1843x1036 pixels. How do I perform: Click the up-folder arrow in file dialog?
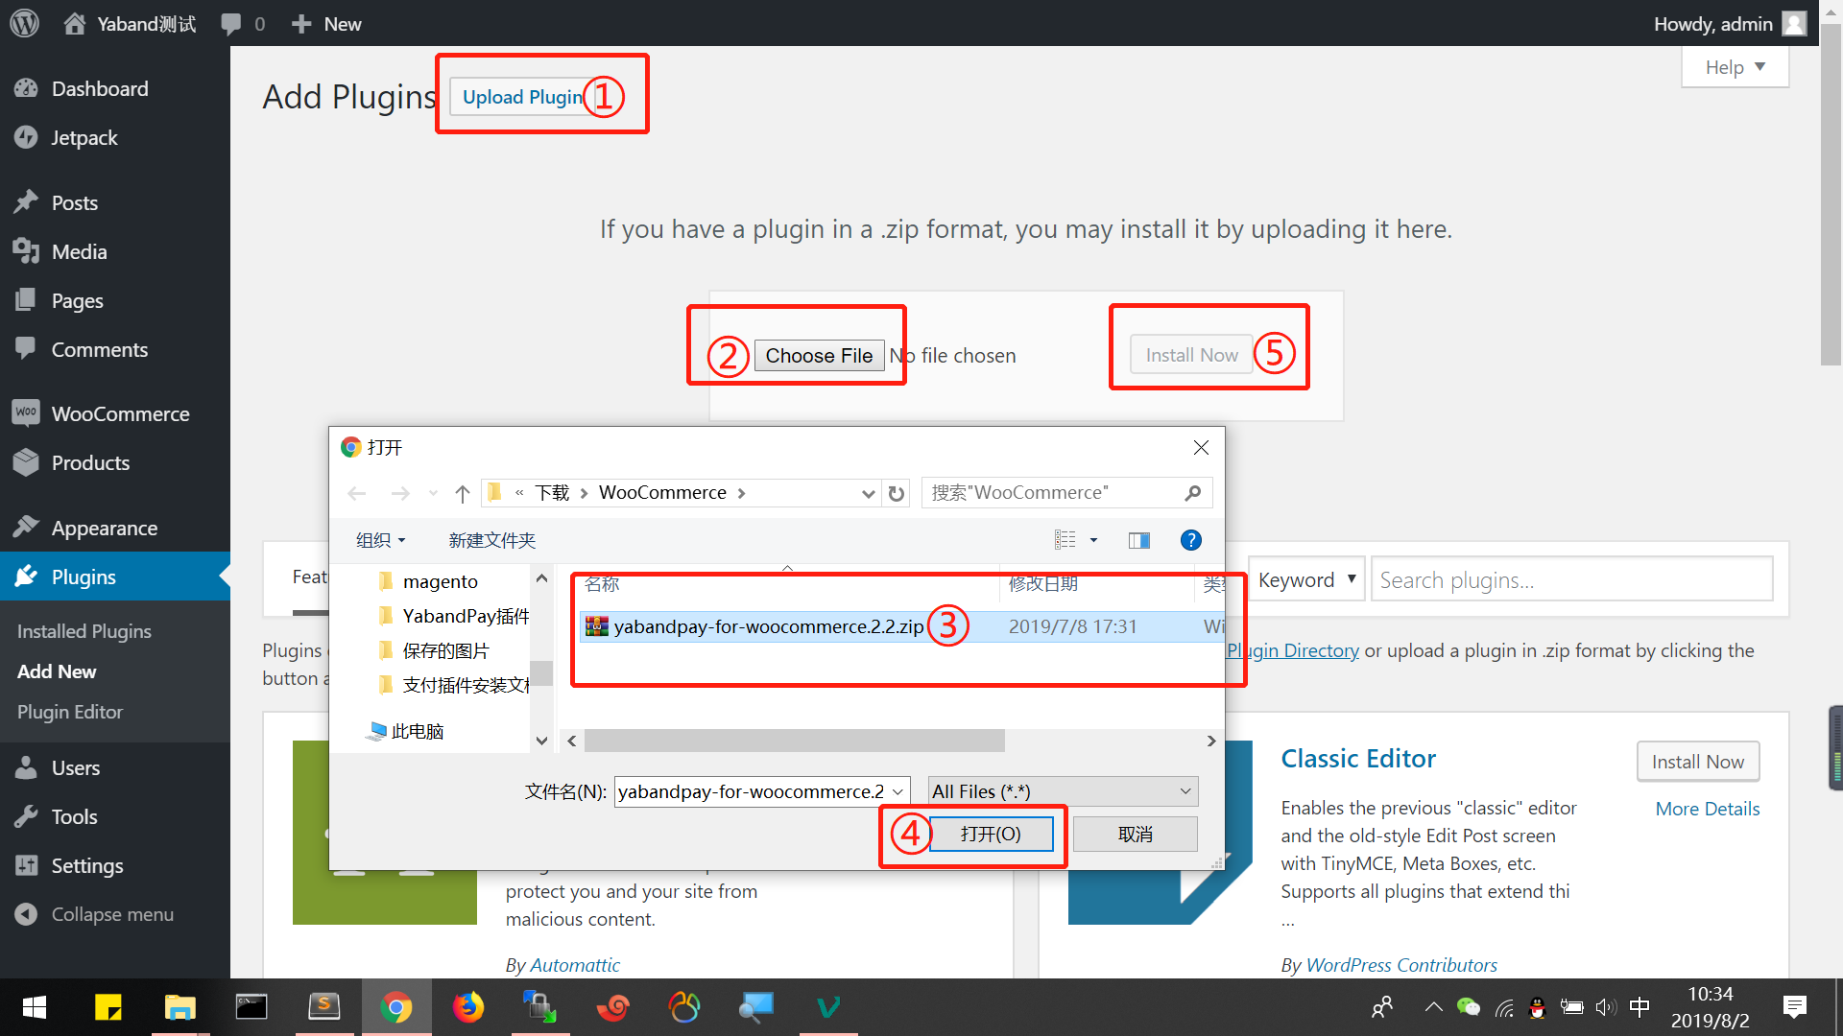[x=462, y=493]
